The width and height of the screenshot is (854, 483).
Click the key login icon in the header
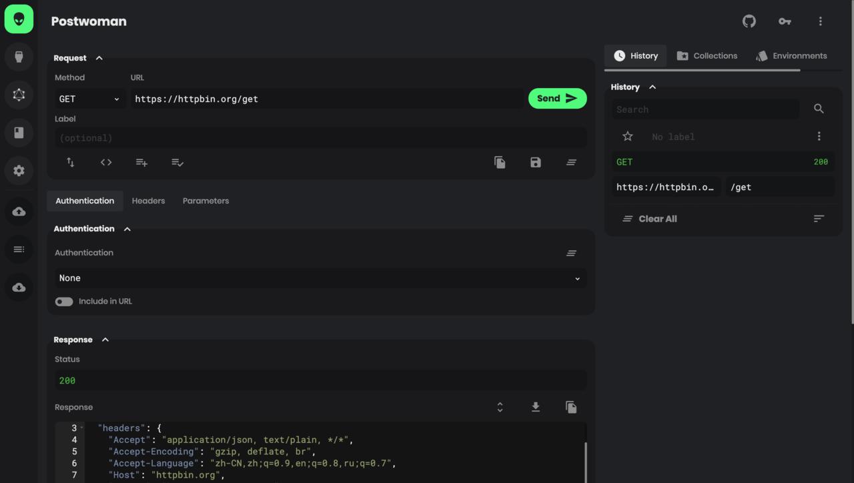coord(785,21)
